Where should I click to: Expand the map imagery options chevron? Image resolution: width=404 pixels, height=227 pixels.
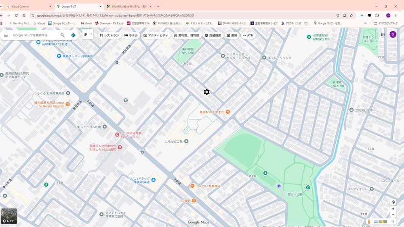(393, 221)
